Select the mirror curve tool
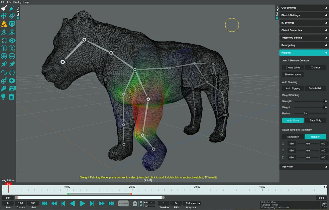The image size is (329, 210). [x=12, y=73]
